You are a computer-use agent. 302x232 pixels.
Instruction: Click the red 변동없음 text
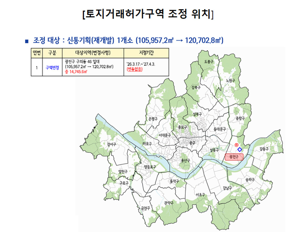(135, 69)
